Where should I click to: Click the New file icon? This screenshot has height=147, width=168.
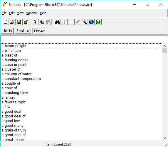(6, 22)
